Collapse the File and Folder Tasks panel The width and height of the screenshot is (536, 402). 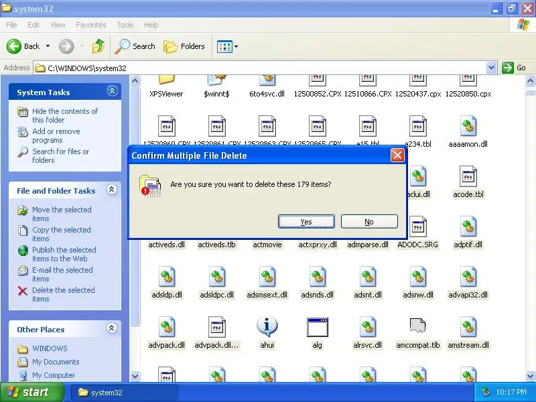tap(111, 190)
